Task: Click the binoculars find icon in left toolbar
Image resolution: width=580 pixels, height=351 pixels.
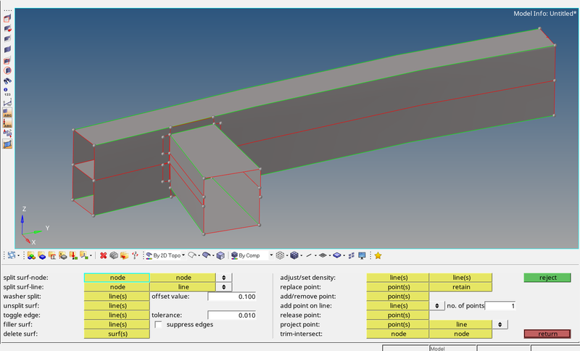Action: pos(7,80)
